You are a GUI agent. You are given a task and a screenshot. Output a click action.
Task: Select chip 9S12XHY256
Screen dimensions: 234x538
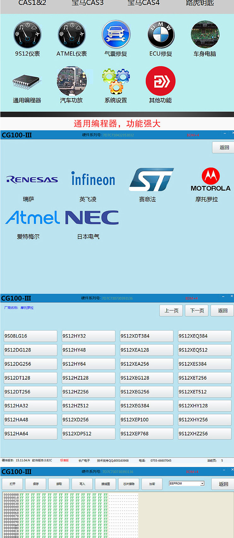(x=205, y=420)
